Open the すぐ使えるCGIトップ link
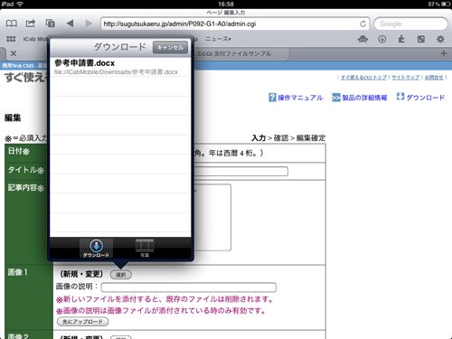Viewport: 452px width, 339px height. [363, 78]
